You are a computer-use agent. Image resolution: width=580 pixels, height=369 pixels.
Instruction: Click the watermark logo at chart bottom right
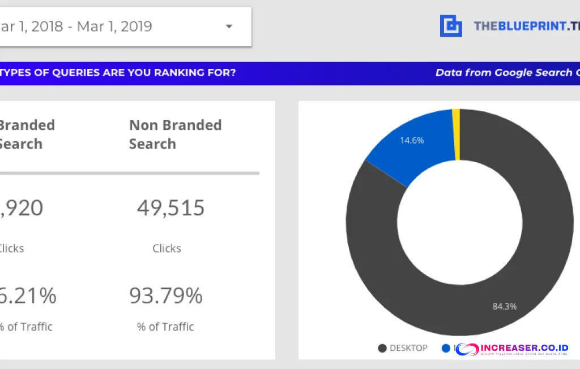coord(513,350)
